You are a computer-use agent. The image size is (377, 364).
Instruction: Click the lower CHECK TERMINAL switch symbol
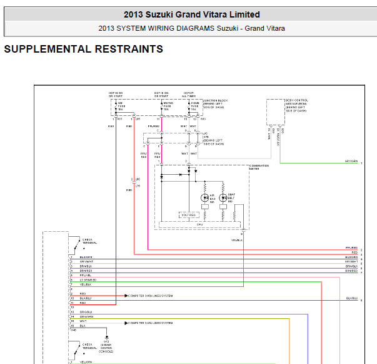coord(74,350)
